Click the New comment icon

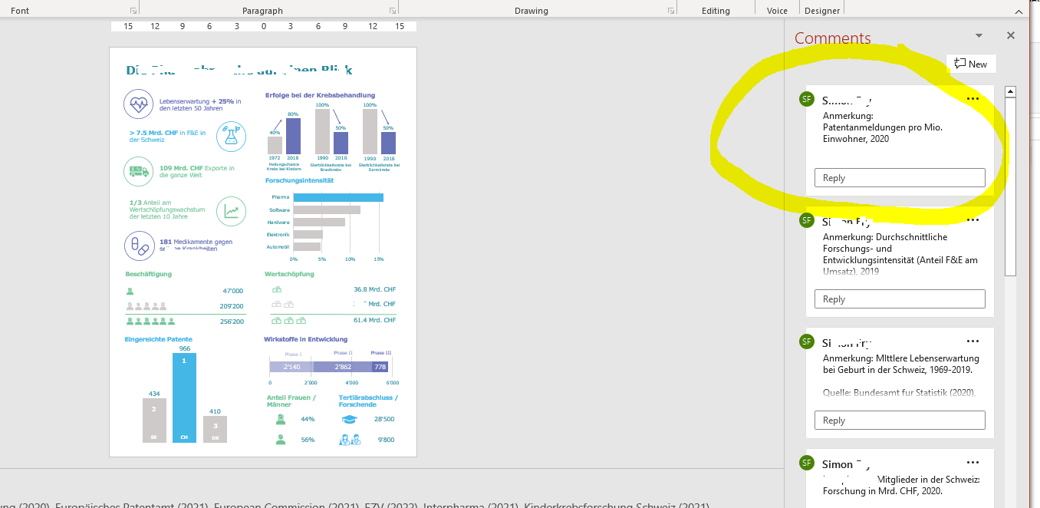click(x=959, y=64)
